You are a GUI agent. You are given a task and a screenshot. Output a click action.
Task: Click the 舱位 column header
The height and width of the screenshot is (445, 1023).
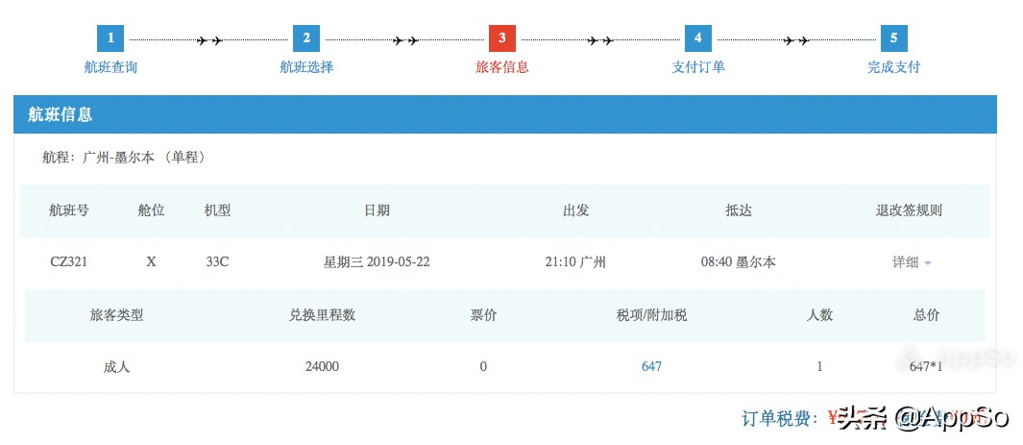[151, 210]
